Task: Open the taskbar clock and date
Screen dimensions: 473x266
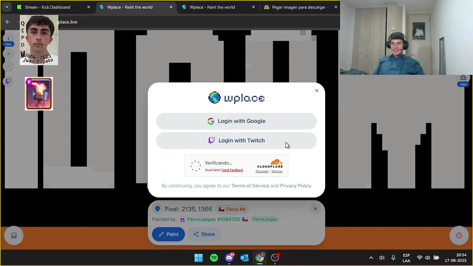Action: [x=456, y=258]
